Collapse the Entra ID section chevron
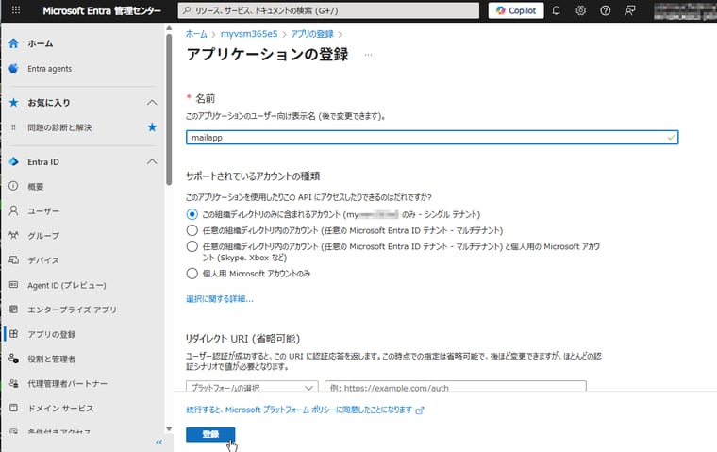The height and width of the screenshot is (452, 717). tap(152, 162)
